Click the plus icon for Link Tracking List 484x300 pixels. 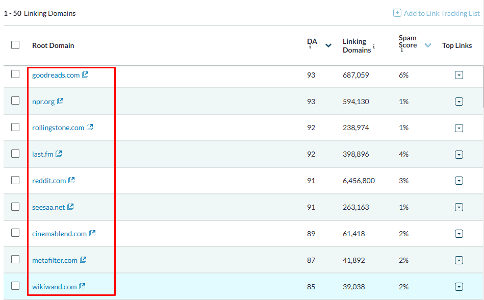pyautogui.click(x=397, y=13)
